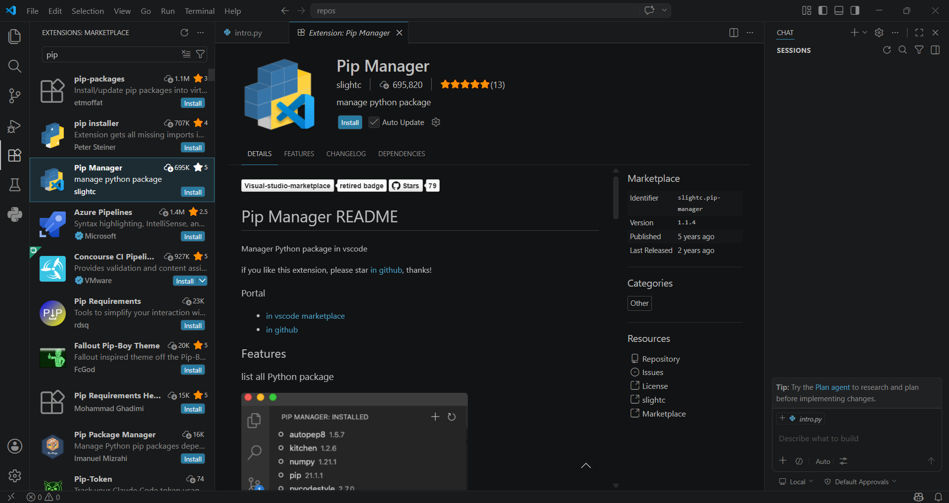
Task: Open the Terminal menu
Action: (x=199, y=11)
